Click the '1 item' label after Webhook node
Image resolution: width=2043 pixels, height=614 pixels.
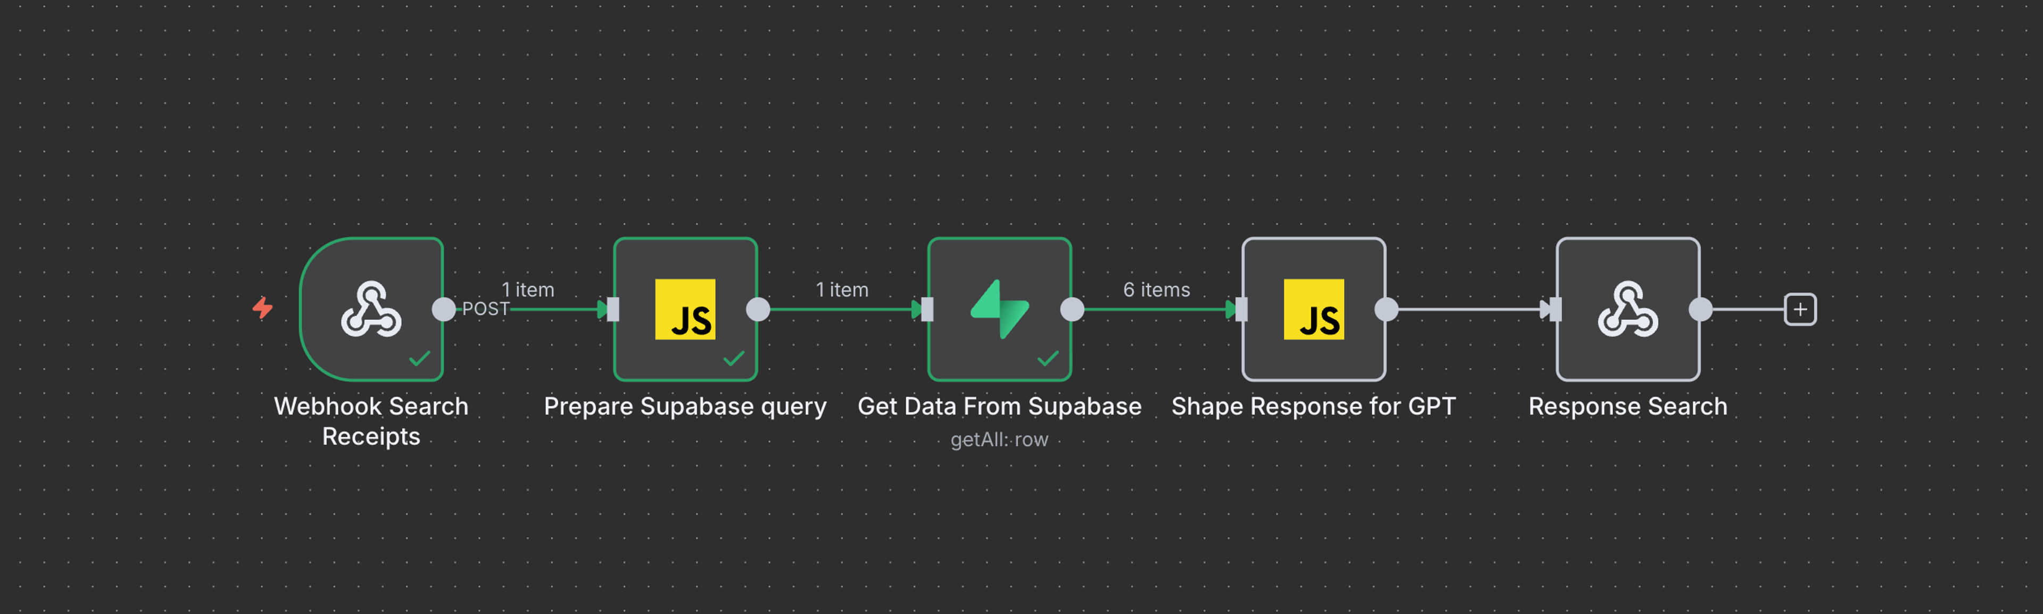pos(527,291)
